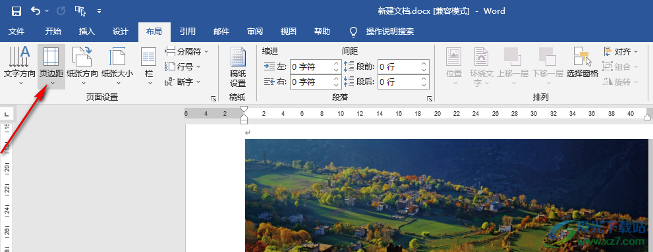This screenshot has width=653, height=252.
Task: Switch to the 开始 tab
Action: (x=53, y=32)
